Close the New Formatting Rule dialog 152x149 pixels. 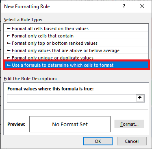[x=142, y=6]
